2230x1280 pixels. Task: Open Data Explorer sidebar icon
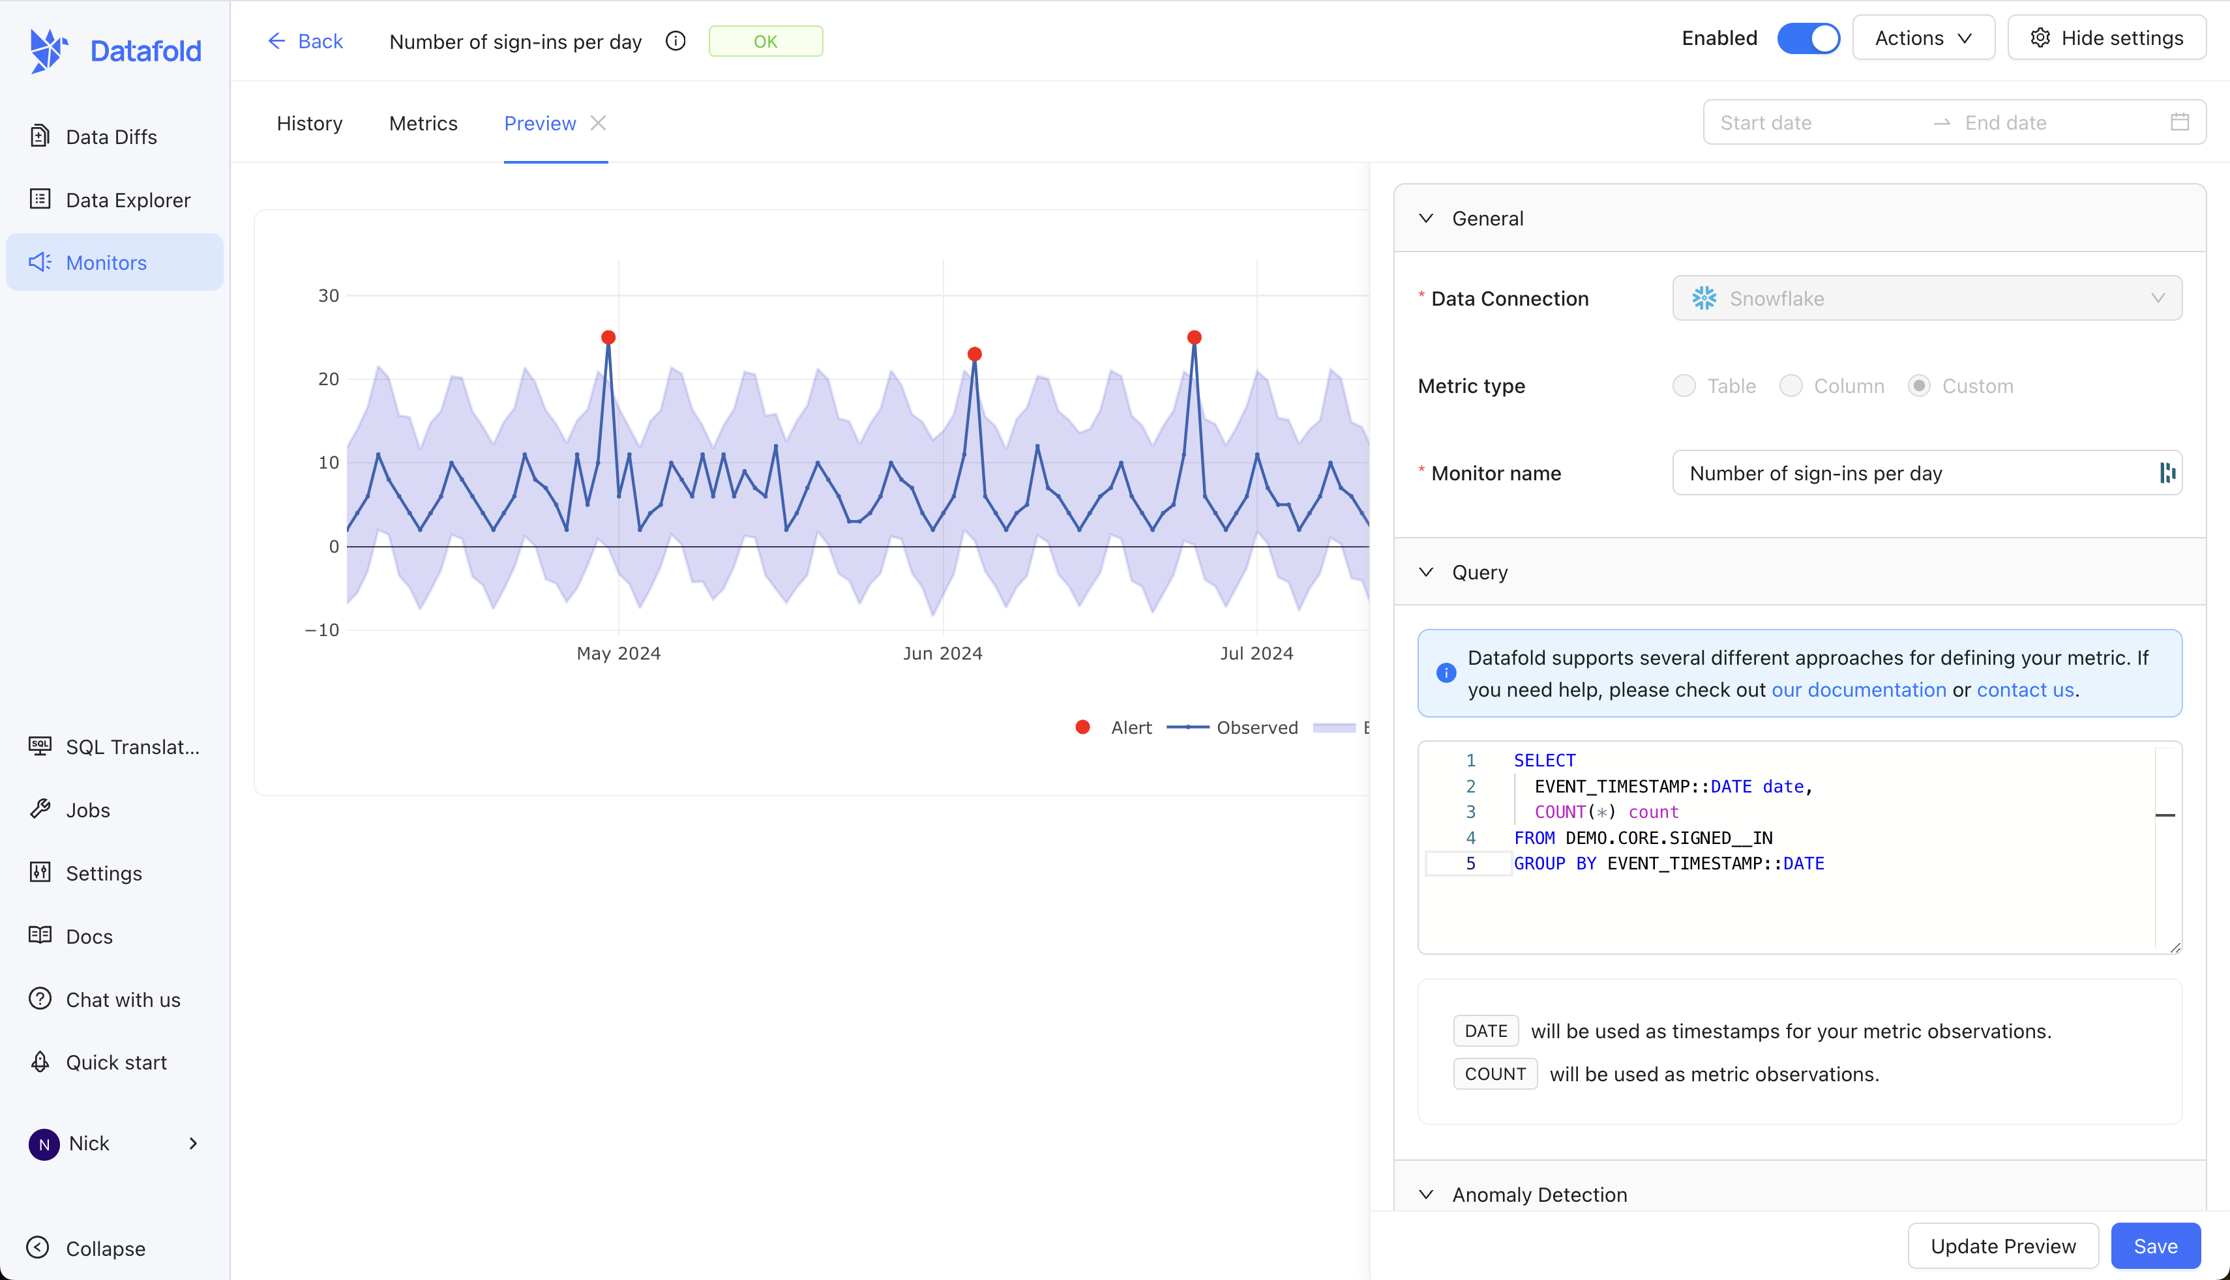(40, 199)
